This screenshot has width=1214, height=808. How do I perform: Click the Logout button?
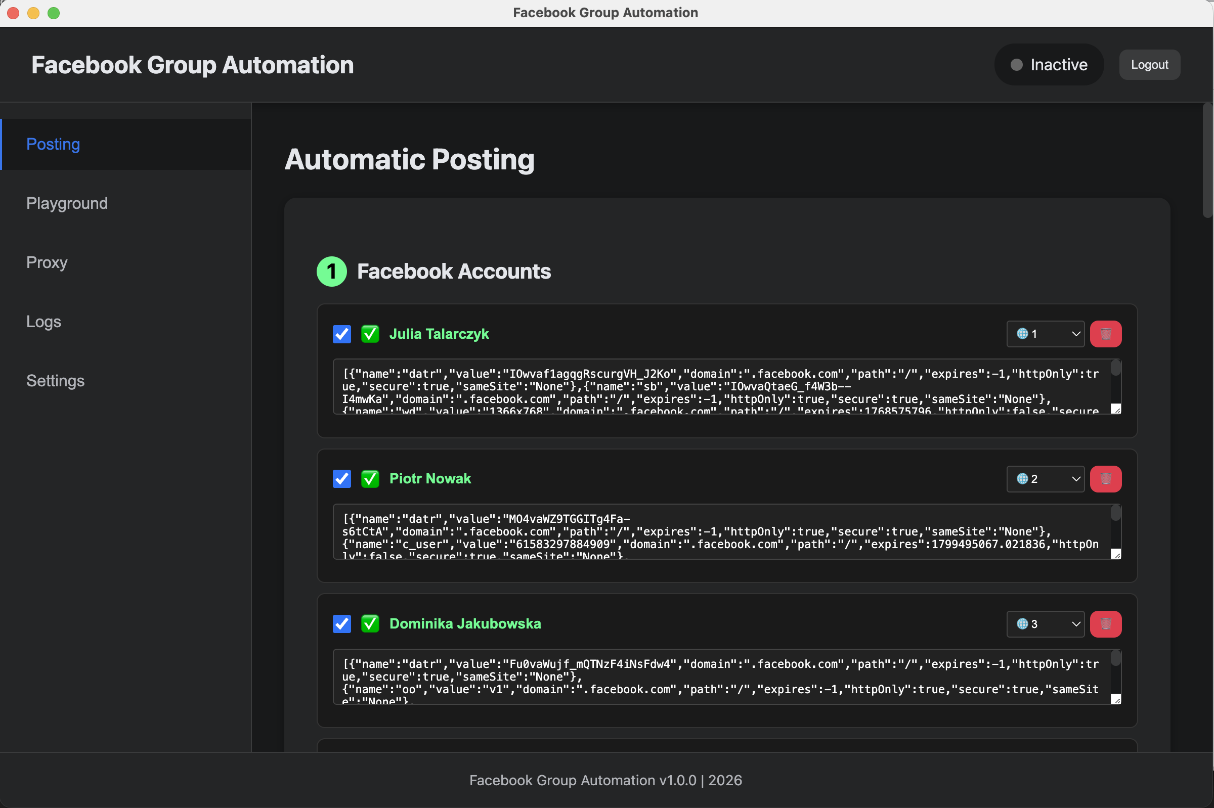(1149, 64)
